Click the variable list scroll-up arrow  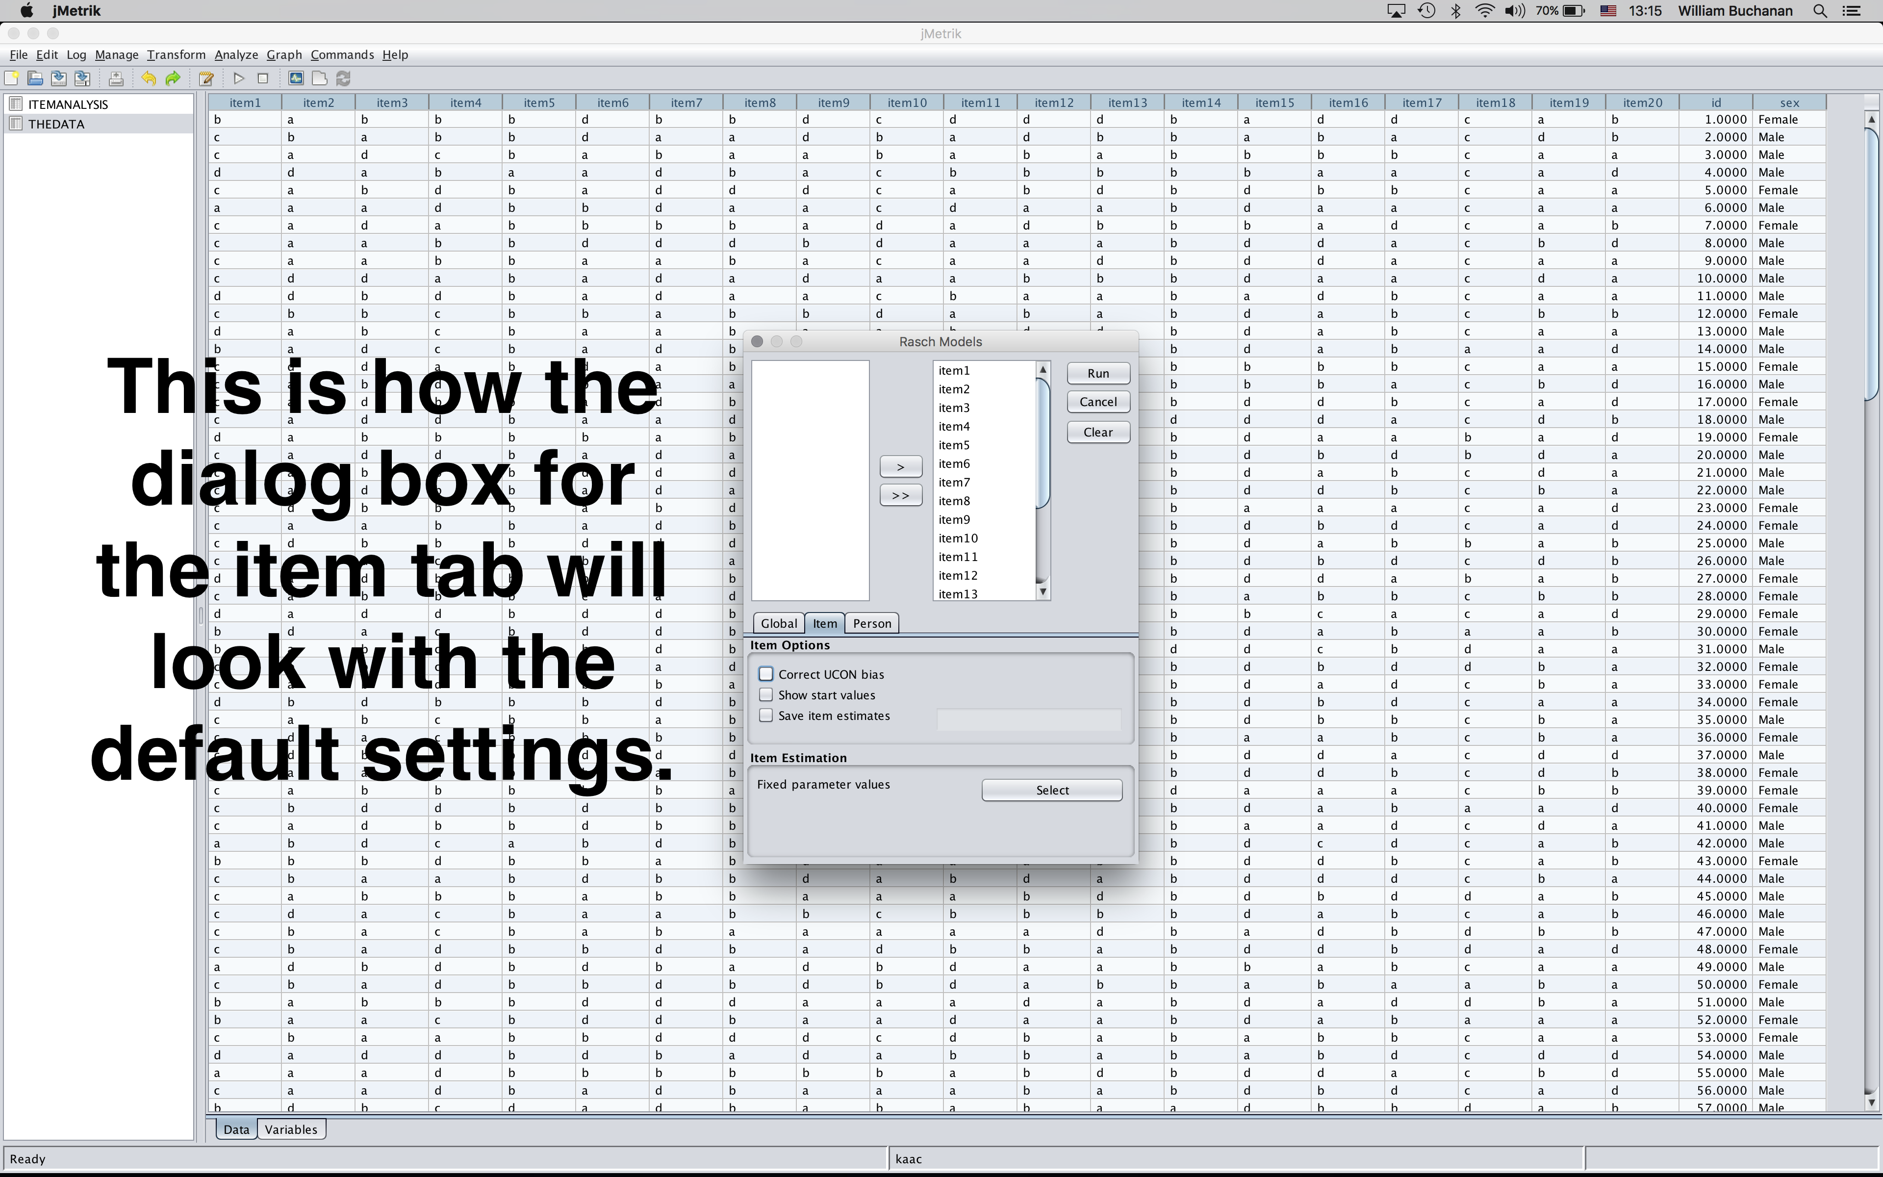[1043, 369]
